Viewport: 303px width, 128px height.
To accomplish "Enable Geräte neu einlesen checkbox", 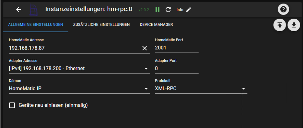I will pyautogui.click(x=12, y=105).
